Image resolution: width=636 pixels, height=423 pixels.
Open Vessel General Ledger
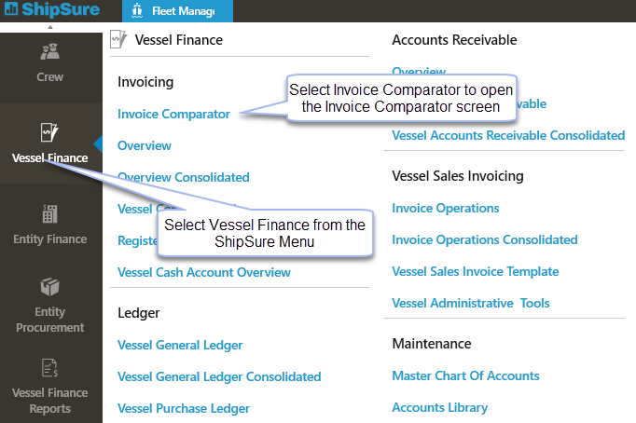point(180,345)
